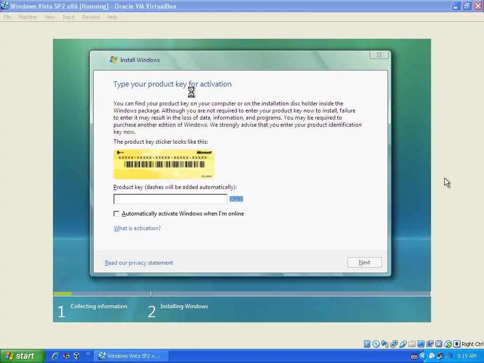
Task: Open the Devices menu
Action: point(91,17)
